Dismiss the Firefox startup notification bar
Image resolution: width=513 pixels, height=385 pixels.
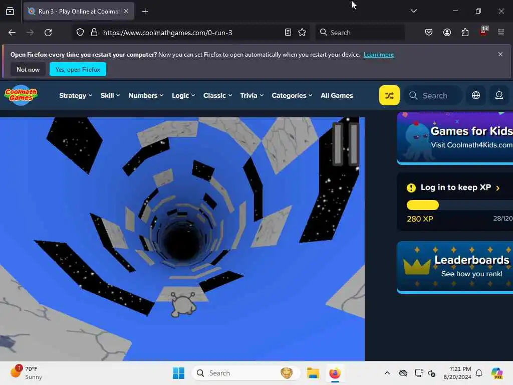500,54
